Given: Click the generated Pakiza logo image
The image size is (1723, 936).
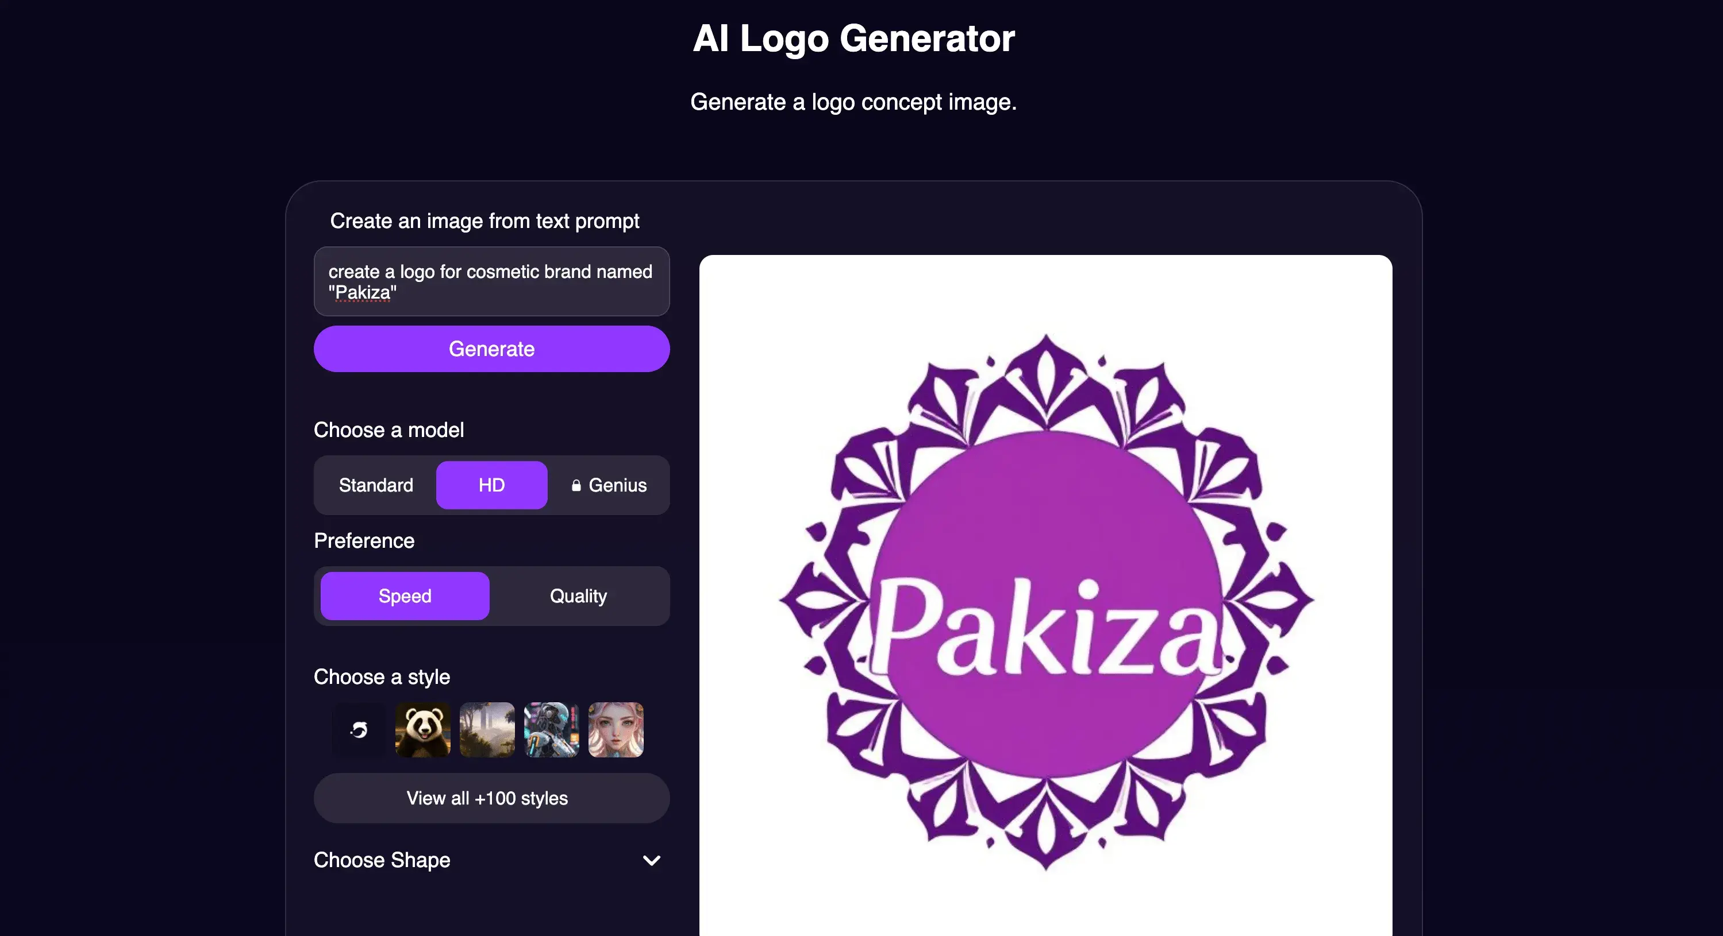Looking at the screenshot, I should click(1046, 595).
